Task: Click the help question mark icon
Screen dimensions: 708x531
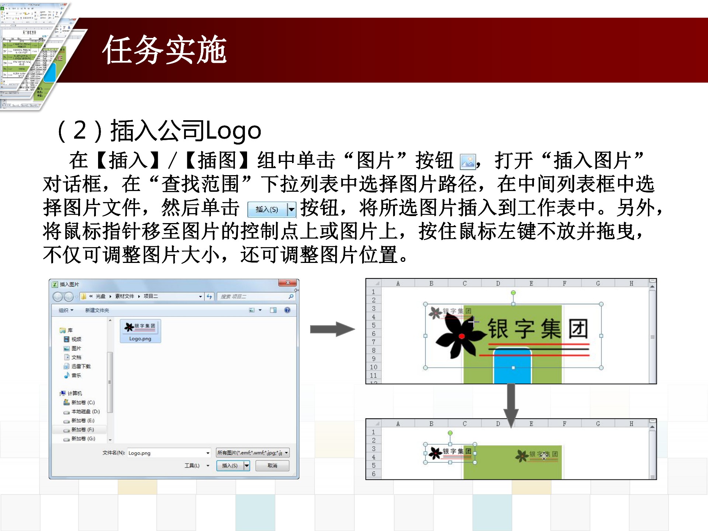Action: point(287,310)
